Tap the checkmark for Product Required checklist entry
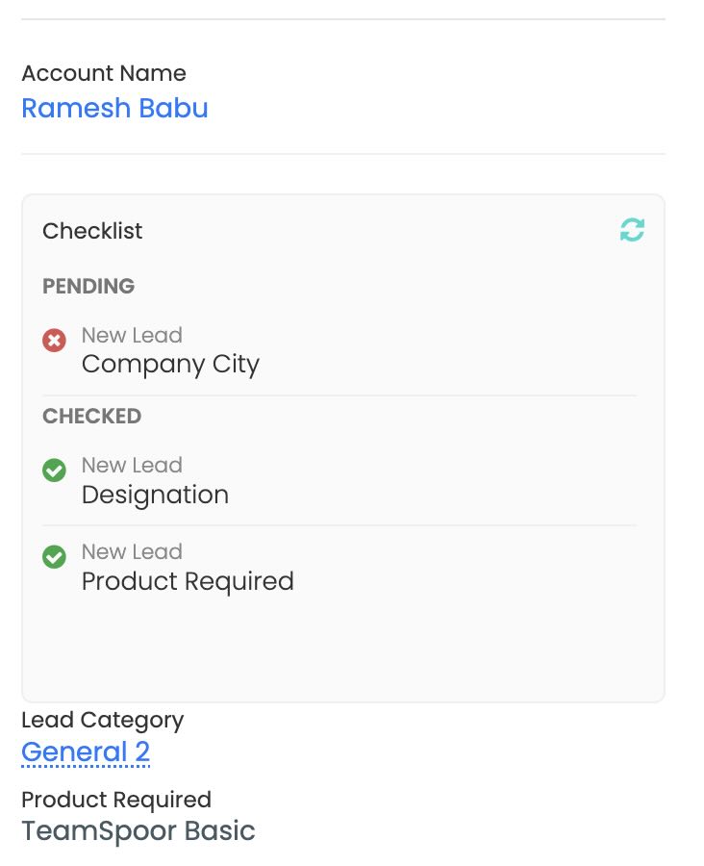The height and width of the screenshot is (866, 704). click(55, 556)
